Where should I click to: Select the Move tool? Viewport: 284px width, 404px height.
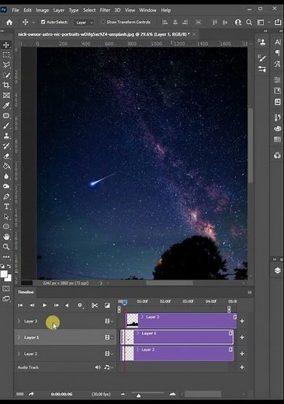(x=6, y=44)
